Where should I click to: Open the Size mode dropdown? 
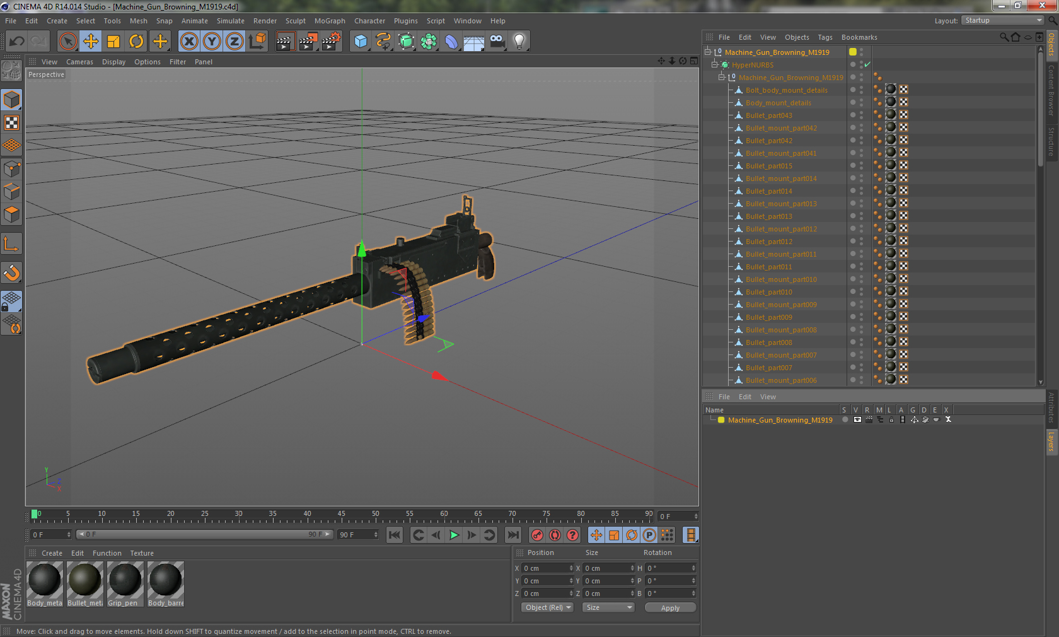(608, 607)
